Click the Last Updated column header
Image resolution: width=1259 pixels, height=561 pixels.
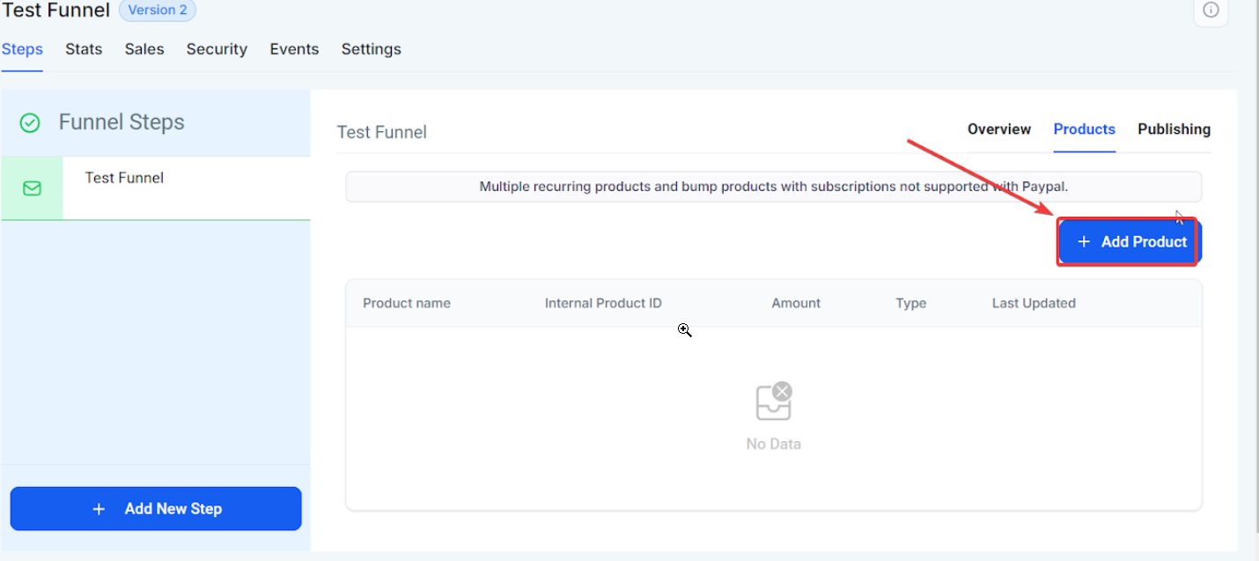pos(1034,303)
